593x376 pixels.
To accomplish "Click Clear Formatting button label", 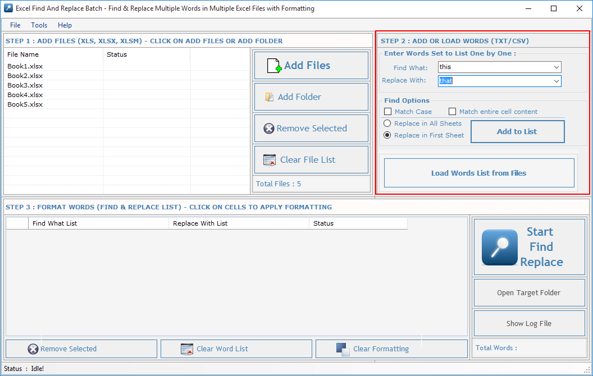I will click(381, 349).
